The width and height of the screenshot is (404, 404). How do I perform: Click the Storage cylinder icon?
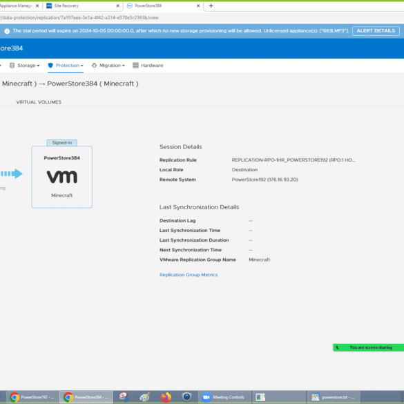[12, 66]
